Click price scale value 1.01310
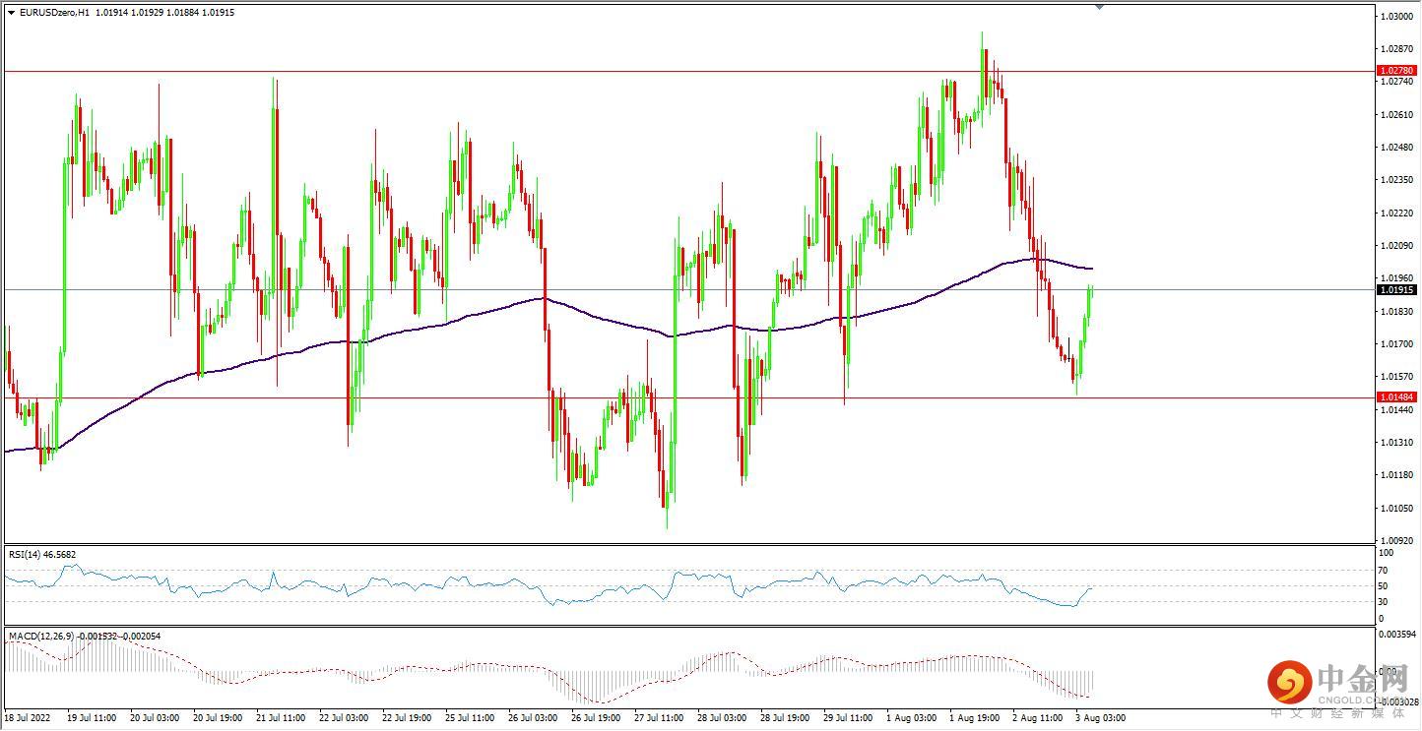The height and width of the screenshot is (731, 1422). (1397, 443)
